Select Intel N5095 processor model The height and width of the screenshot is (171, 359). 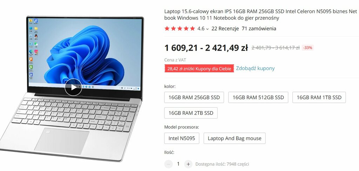point(182,138)
